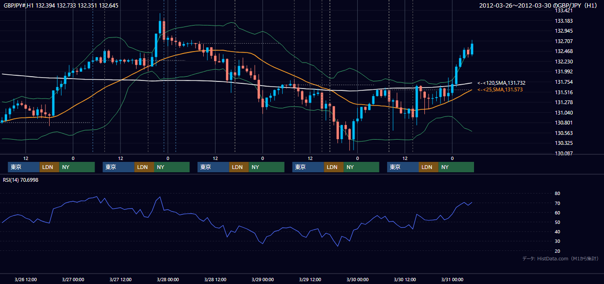Click price axis value 132.230
Image resolution: width=604 pixels, height=284 pixels.
click(x=564, y=62)
